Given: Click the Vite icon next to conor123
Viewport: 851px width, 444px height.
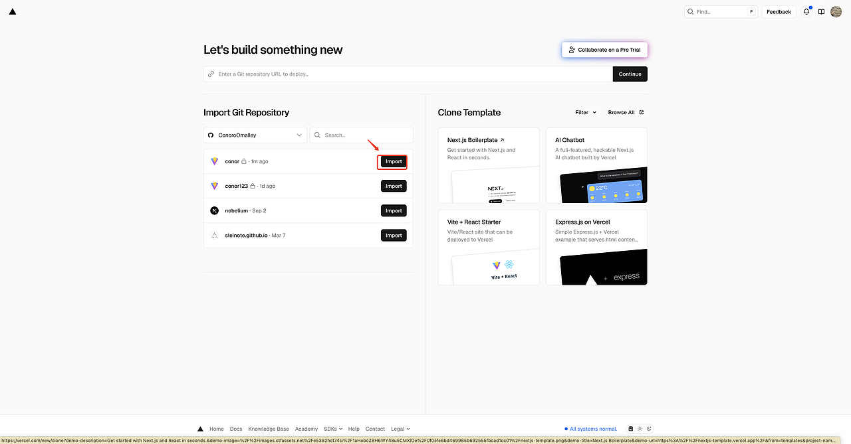Looking at the screenshot, I should pos(214,186).
